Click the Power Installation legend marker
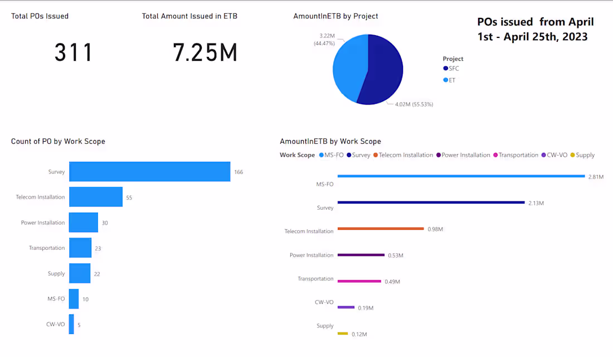 click(437, 155)
